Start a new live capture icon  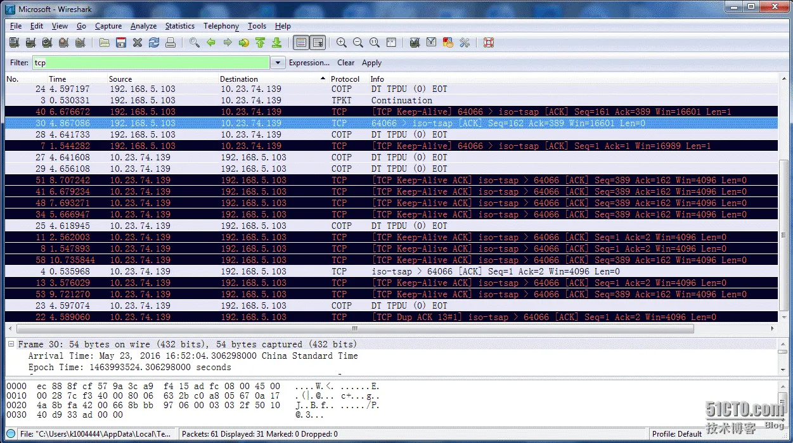[47, 42]
